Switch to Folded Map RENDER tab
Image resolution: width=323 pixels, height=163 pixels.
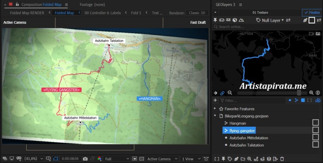click(27, 13)
